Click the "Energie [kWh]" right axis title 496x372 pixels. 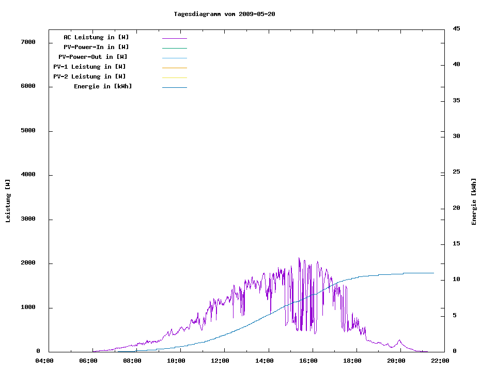click(474, 202)
